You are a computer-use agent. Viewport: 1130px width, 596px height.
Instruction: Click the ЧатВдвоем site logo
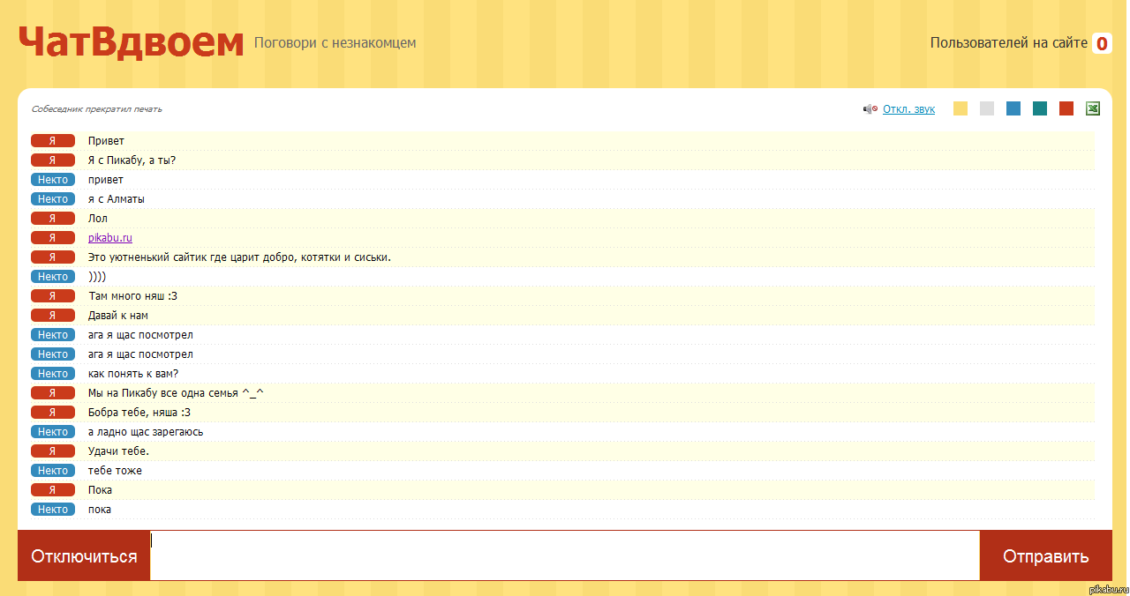pos(131,42)
